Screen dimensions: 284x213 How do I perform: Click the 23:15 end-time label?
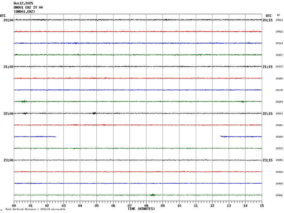(x=268, y=160)
